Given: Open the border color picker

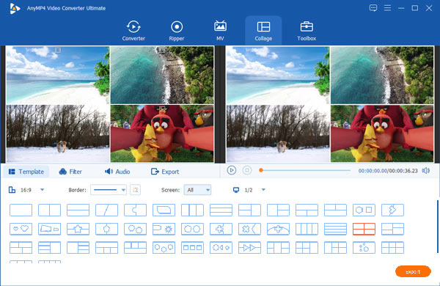Looking at the screenshot, I should tap(135, 190).
